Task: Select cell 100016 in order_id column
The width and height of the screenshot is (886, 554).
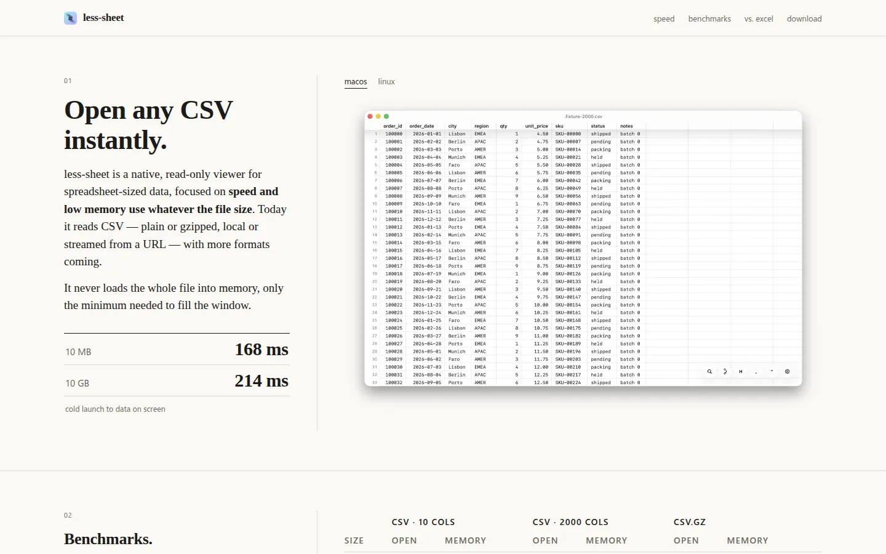Action: click(394, 259)
